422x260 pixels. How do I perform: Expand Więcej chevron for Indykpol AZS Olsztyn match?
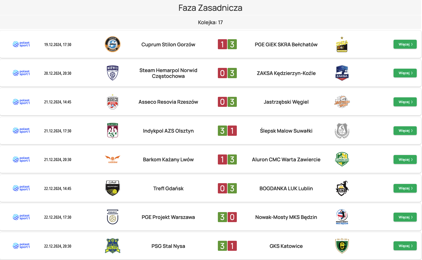coord(412,131)
